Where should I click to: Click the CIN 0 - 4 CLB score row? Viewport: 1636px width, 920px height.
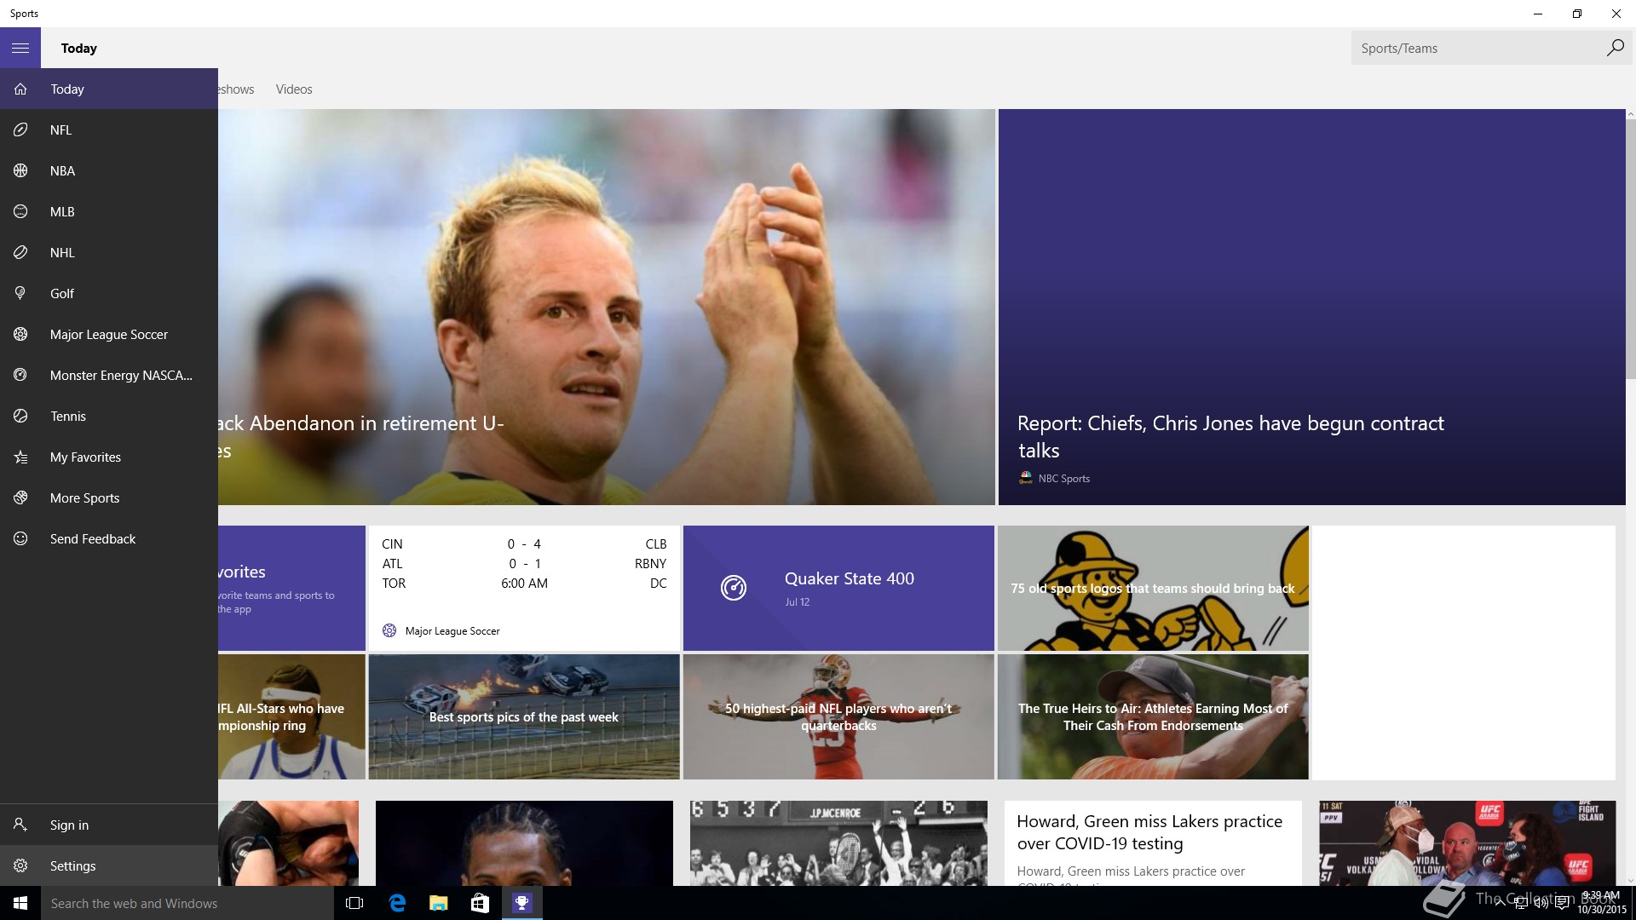tap(524, 544)
